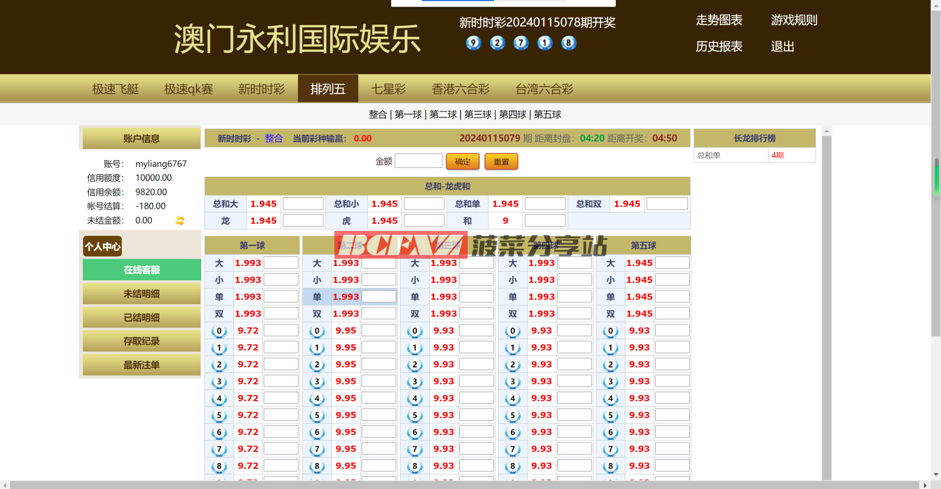Click the refresh balance icon beside 未结金额
The width and height of the screenshot is (941, 489).
click(180, 221)
